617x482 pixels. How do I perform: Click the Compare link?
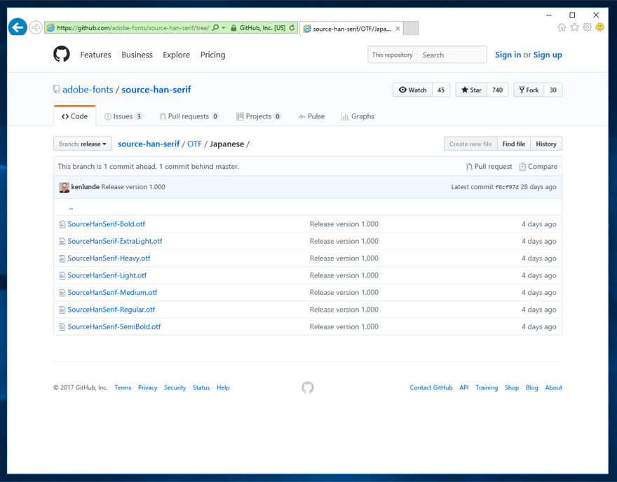click(x=538, y=167)
